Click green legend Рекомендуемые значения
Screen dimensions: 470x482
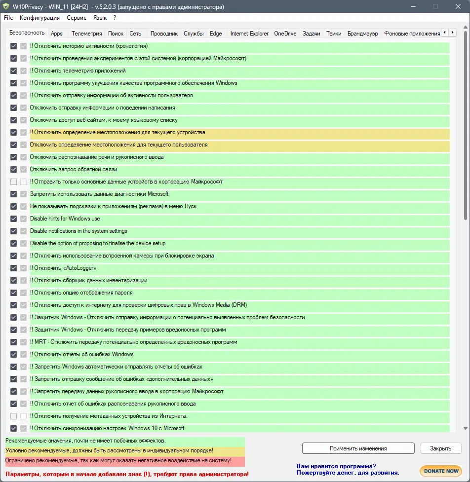coord(125,441)
